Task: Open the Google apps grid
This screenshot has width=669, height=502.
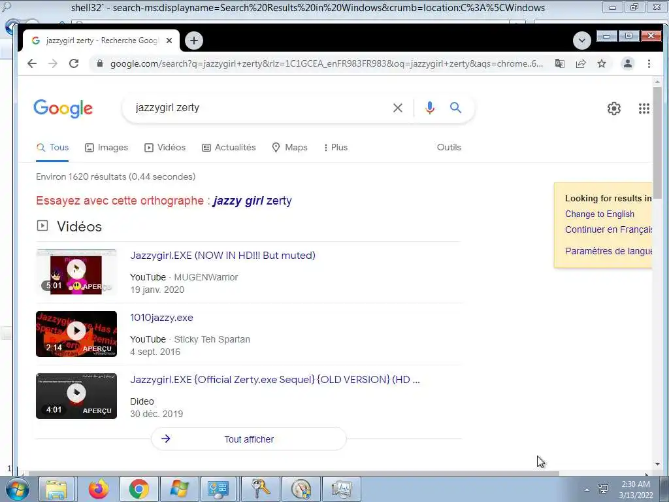Action: pos(644,109)
